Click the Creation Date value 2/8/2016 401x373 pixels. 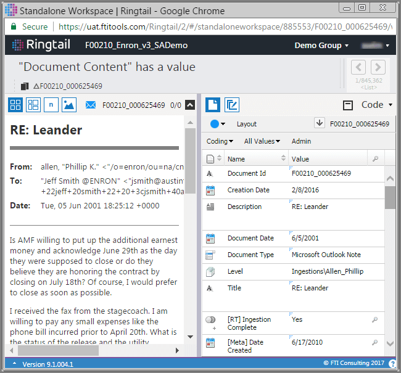click(305, 191)
